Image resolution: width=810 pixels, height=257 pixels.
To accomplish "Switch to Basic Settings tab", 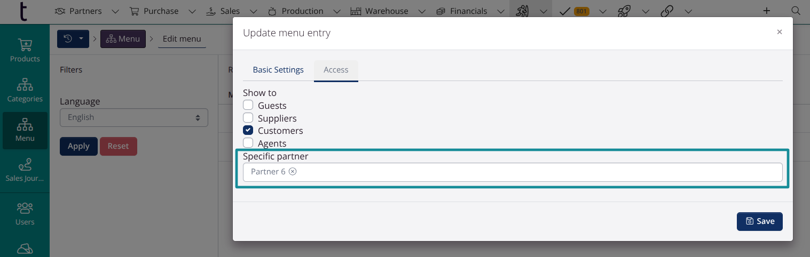I will 278,70.
